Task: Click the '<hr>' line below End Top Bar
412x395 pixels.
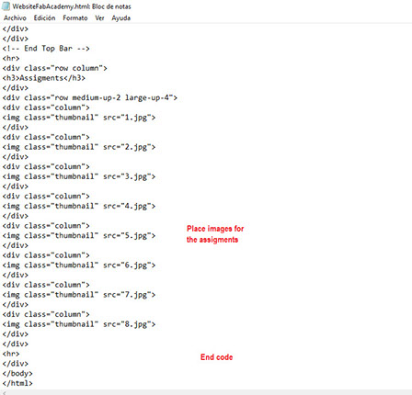Action: 11,58
